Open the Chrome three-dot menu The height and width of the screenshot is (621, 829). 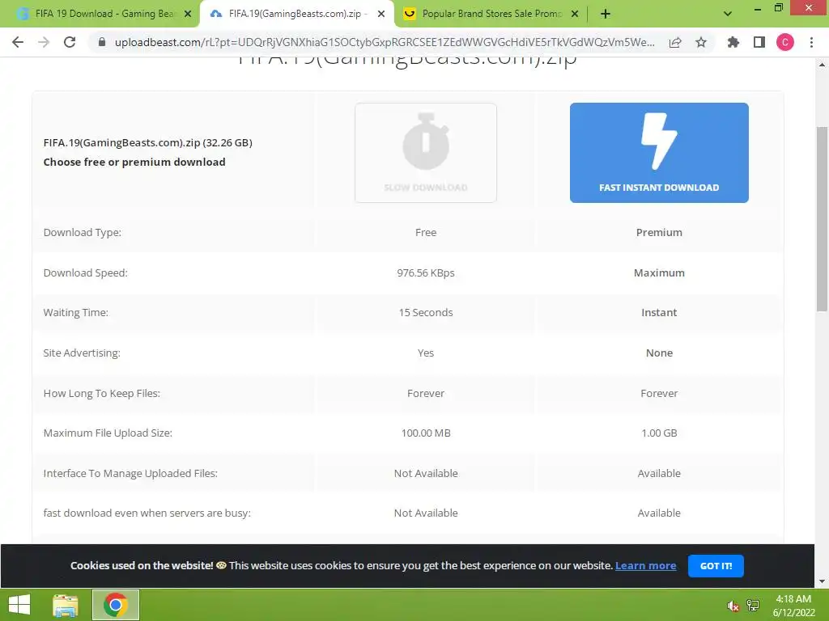[x=811, y=42]
